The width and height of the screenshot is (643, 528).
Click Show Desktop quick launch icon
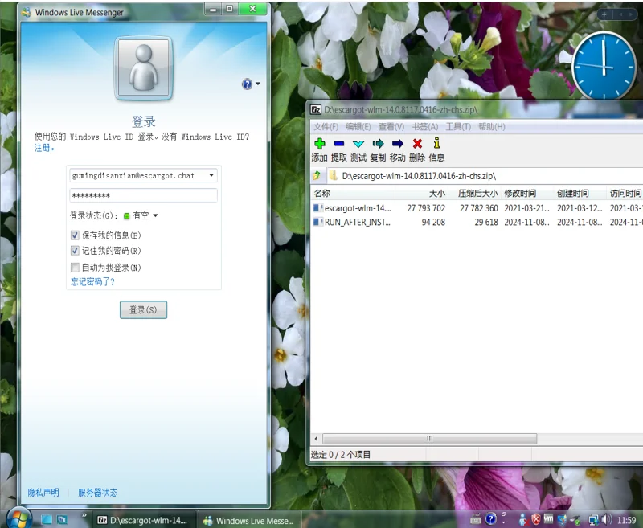tap(47, 519)
